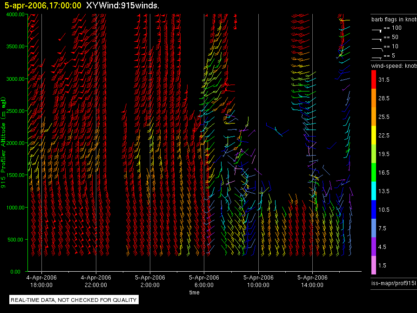Screen dimensions: 417x313
Task: Click the 50-knot barb flag legend symbol
Action: coord(377,38)
